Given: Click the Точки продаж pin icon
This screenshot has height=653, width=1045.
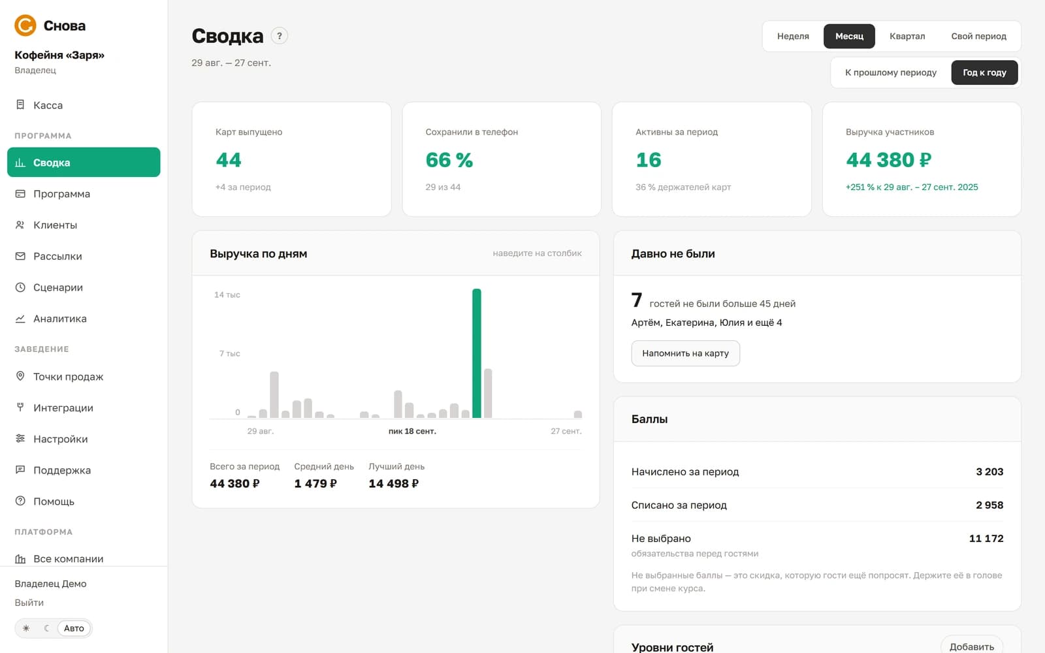Looking at the screenshot, I should tap(20, 376).
